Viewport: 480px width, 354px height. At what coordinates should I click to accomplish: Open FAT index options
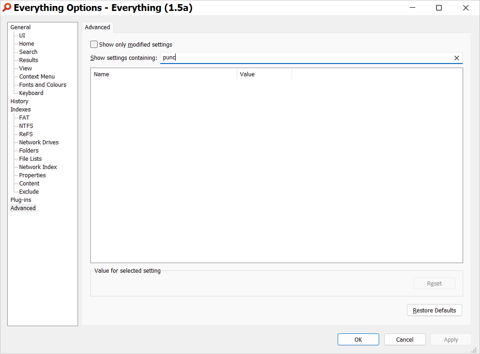pos(24,118)
